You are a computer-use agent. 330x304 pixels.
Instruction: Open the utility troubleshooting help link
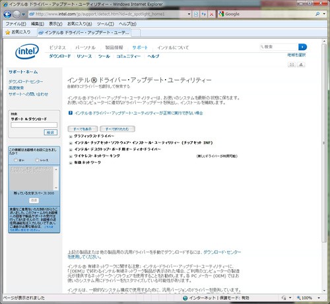(x=139, y=113)
